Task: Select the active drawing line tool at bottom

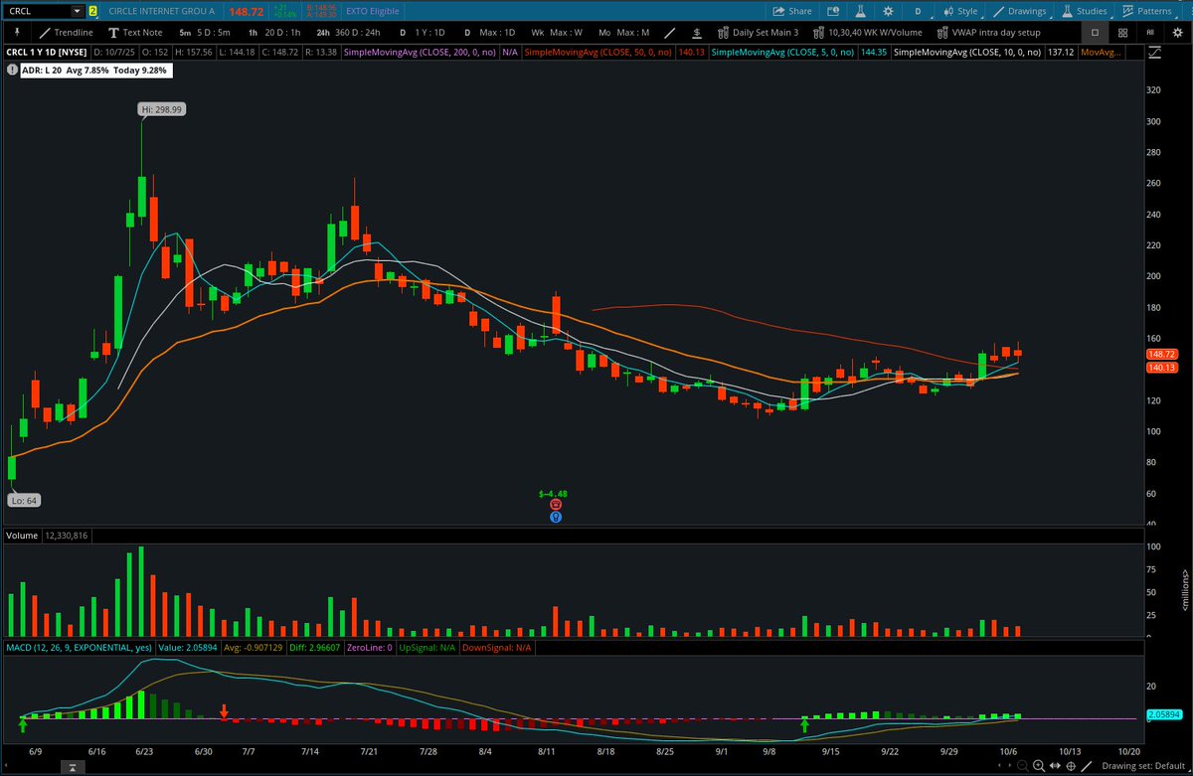Action: point(1087,766)
